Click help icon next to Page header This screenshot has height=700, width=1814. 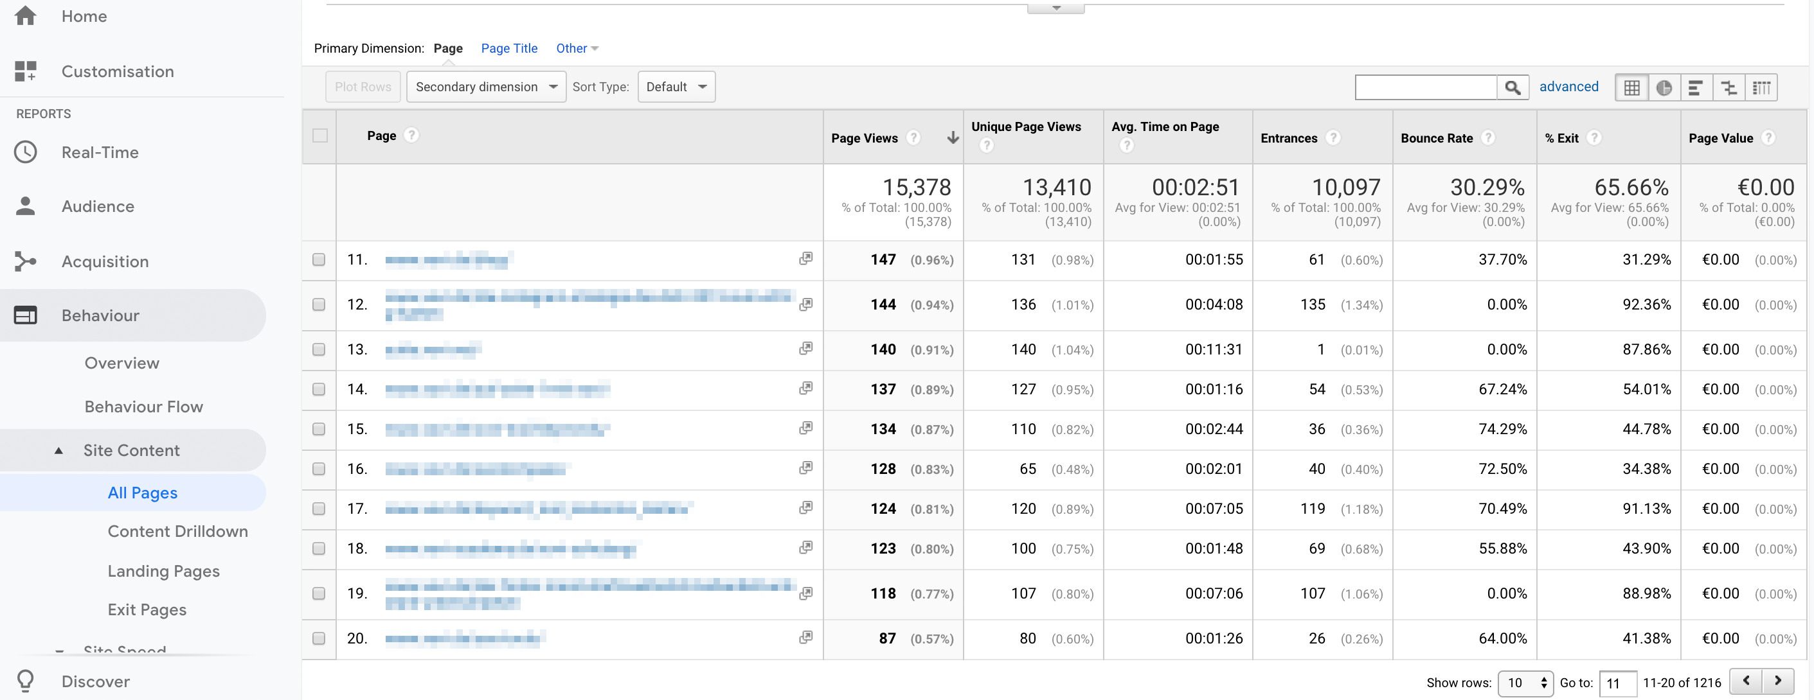point(412,135)
